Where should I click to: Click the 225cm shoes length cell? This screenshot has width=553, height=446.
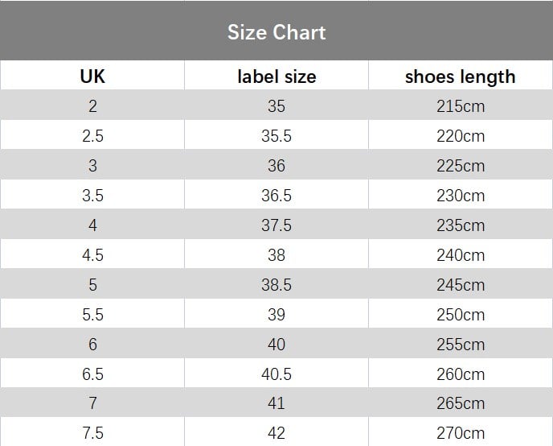[461, 166]
